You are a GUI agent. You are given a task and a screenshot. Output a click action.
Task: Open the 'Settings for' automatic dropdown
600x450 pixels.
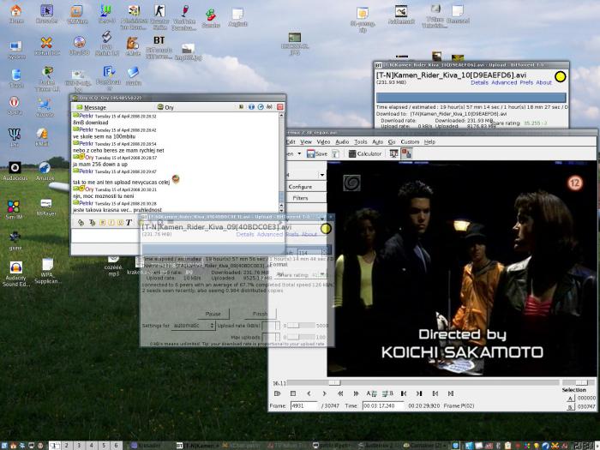193,326
